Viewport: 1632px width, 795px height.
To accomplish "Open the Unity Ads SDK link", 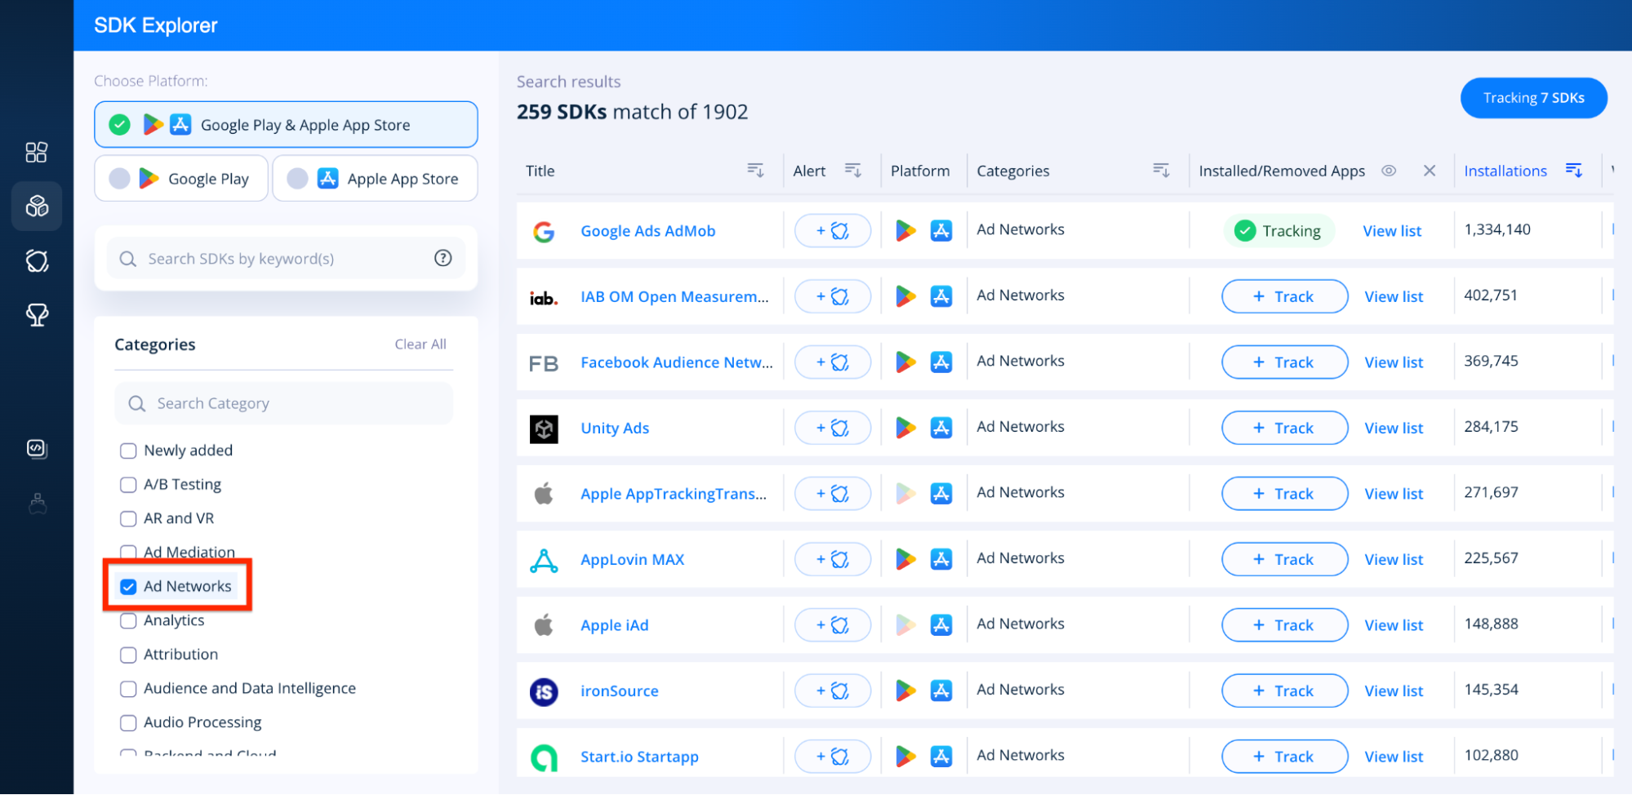I will tap(615, 428).
